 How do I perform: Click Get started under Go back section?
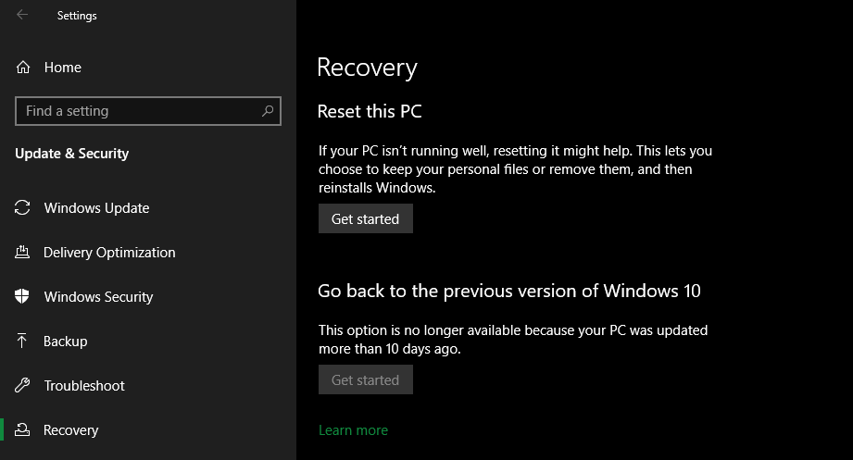tap(365, 380)
